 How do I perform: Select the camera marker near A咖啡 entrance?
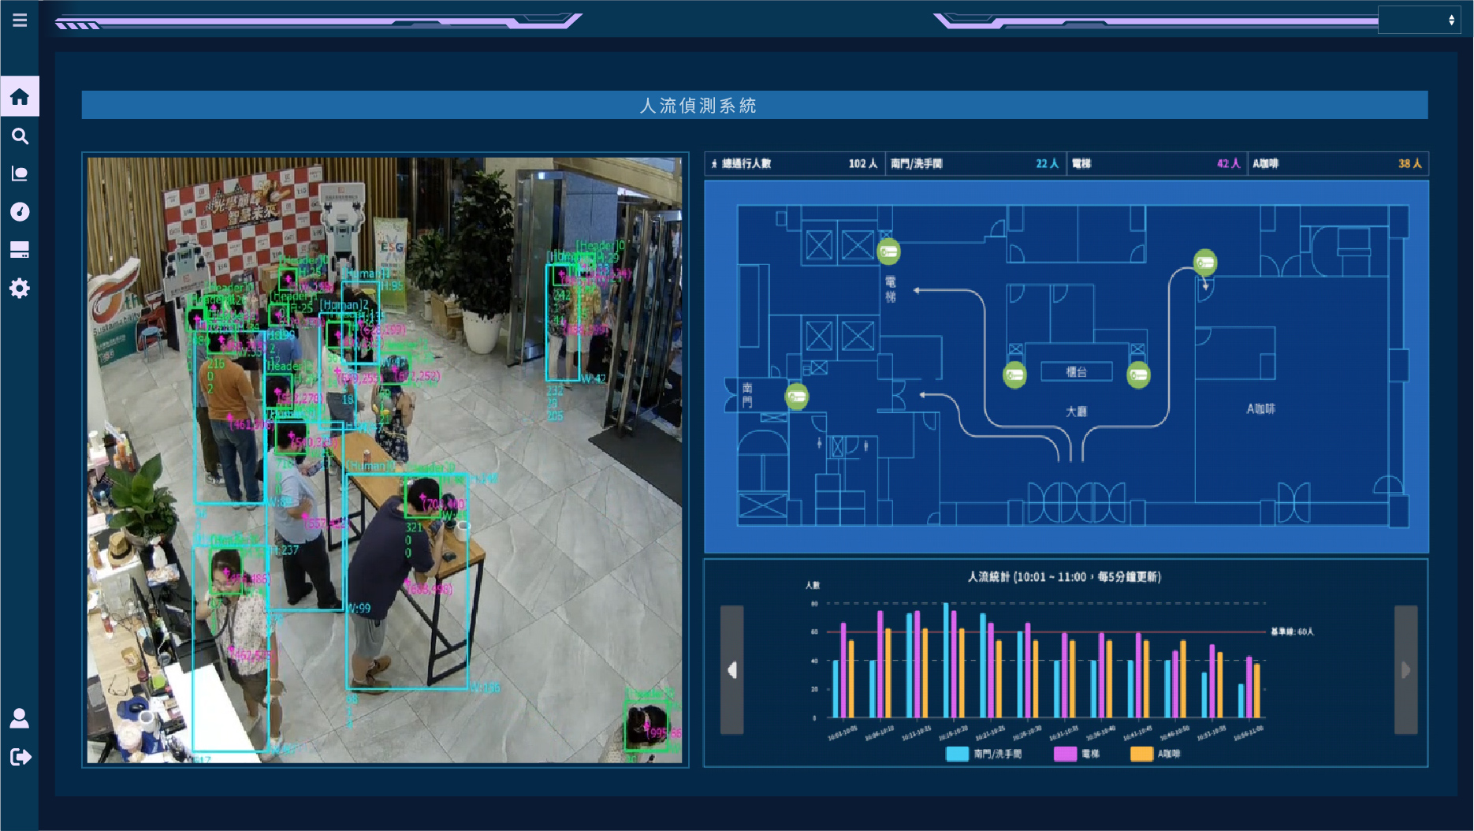[1204, 263]
